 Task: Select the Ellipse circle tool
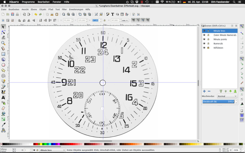(x=3, y=65)
